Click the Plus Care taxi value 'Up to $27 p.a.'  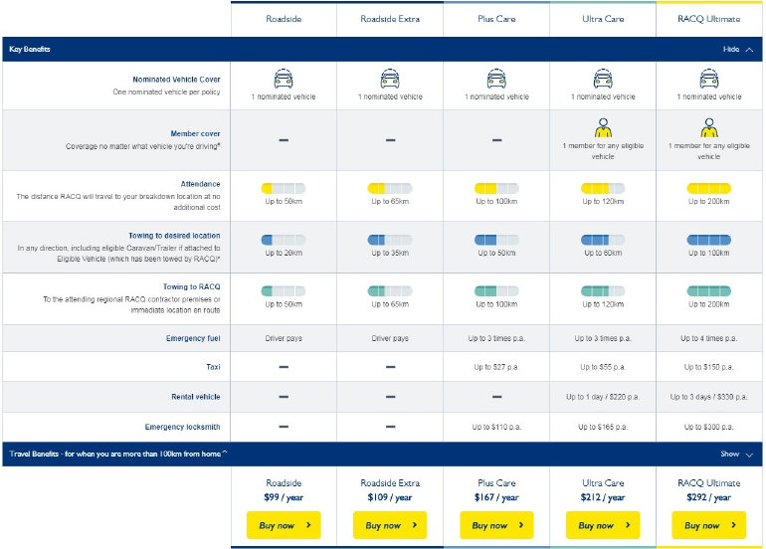pyautogui.click(x=496, y=367)
